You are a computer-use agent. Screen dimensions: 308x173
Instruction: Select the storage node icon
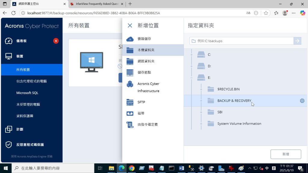130,72
